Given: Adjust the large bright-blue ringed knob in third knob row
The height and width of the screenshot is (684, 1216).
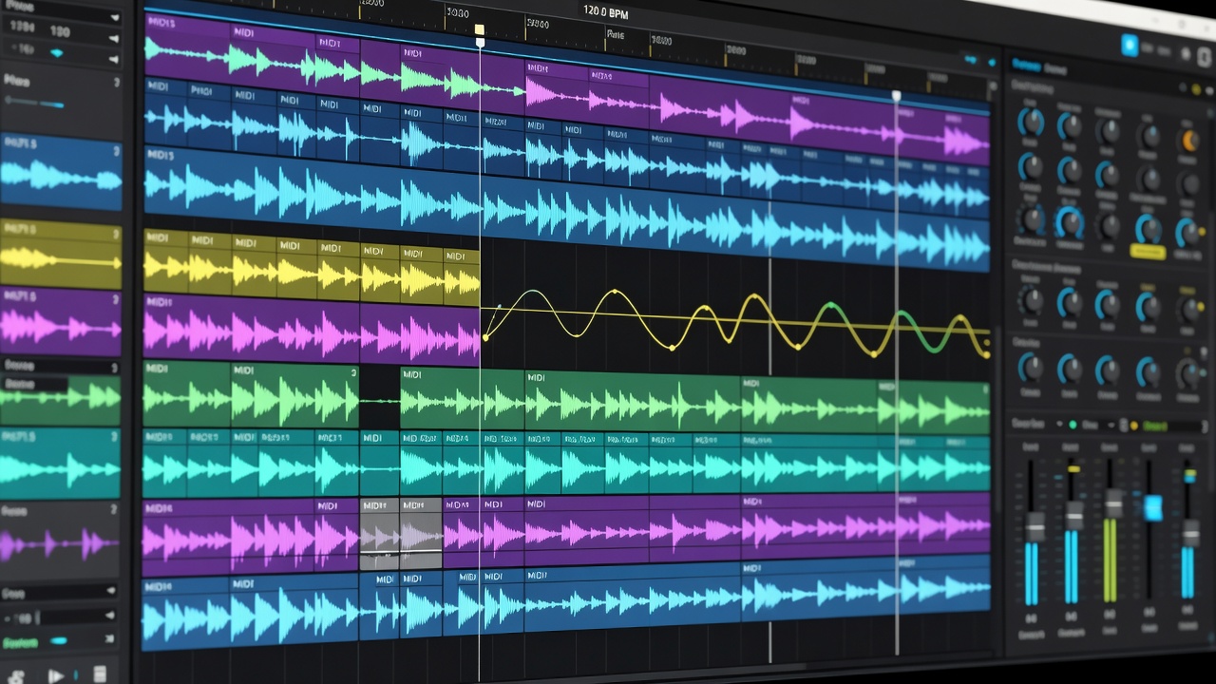Looking at the screenshot, I should pos(1070,223).
